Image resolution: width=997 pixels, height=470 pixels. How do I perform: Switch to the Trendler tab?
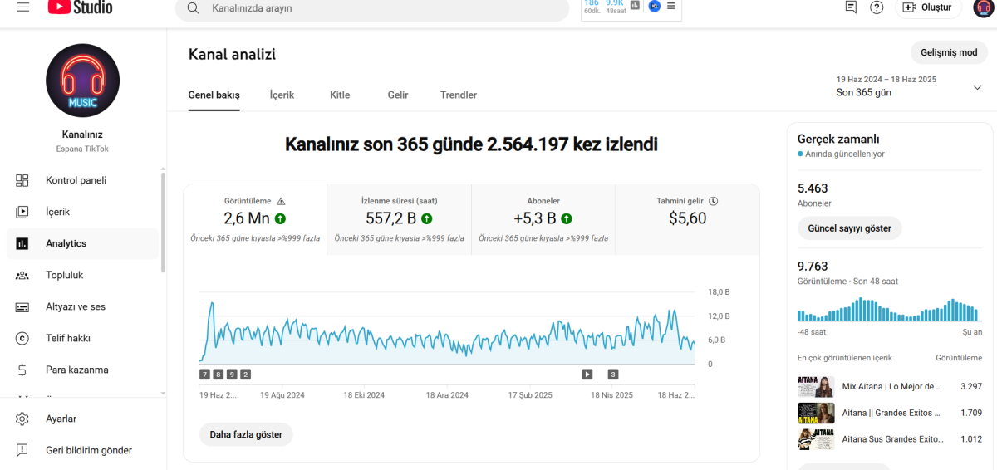(459, 95)
